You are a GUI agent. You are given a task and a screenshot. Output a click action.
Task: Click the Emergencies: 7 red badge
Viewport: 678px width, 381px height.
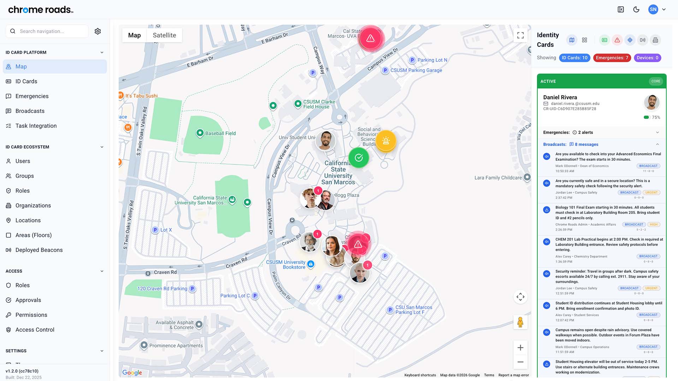point(612,58)
